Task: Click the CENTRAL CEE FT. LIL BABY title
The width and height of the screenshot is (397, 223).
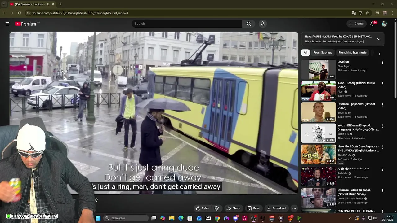Action: pyautogui.click(x=356, y=211)
